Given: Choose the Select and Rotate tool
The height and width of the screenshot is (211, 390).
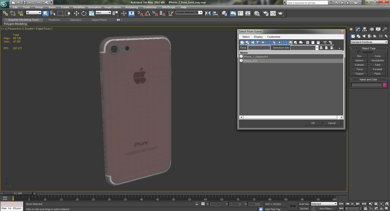Looking at the screenshot, I should pos(84,13).
